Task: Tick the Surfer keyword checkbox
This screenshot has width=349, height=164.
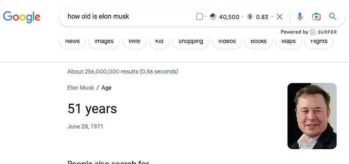Action: tap(199, 17)
